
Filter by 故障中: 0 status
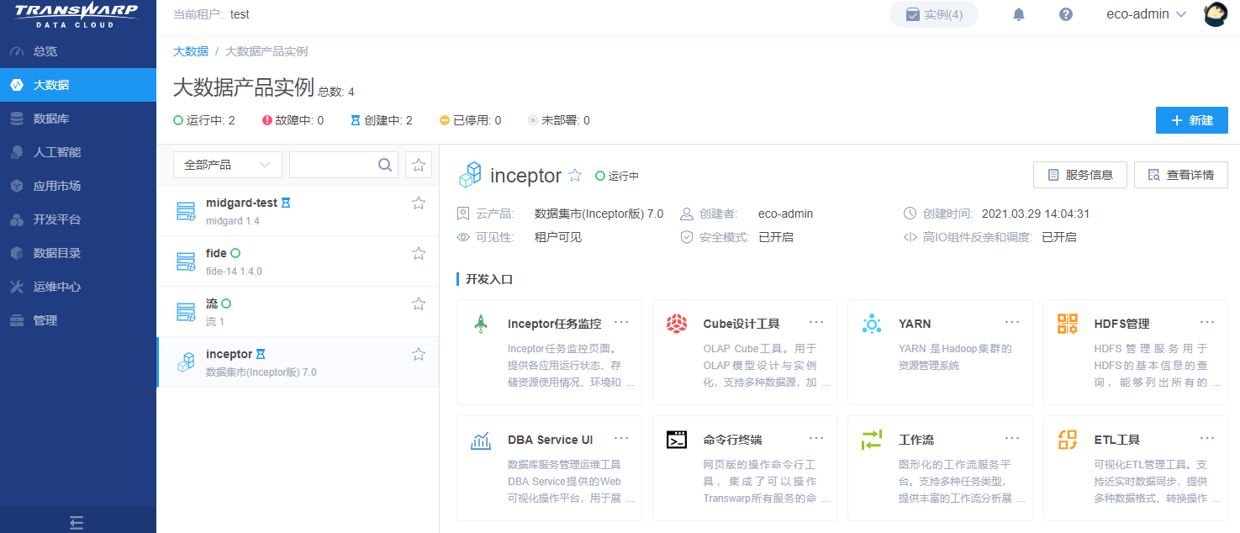(x=293, y=120)
